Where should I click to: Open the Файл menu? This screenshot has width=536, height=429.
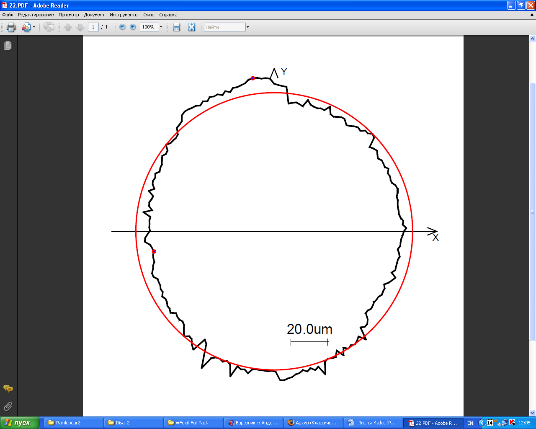(x=8, y=15)
